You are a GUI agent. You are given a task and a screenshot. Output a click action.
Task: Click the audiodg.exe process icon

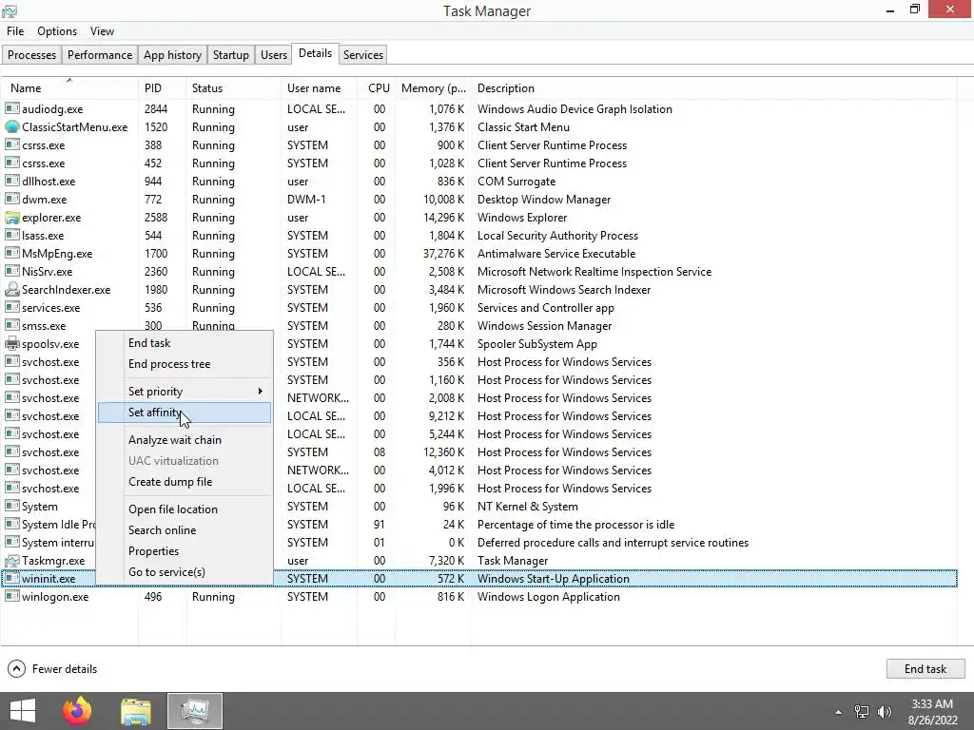(x=11, y=108)
